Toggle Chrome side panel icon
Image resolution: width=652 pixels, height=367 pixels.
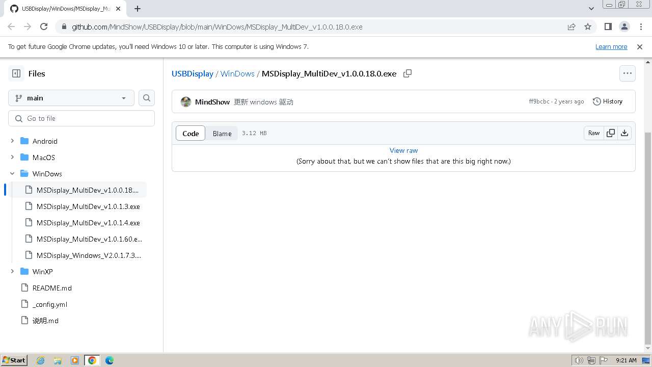(608, 27)
